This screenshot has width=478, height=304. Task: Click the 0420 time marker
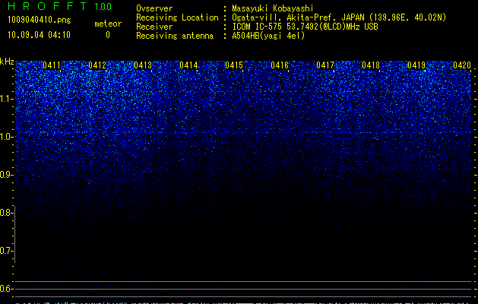[462, 65]
